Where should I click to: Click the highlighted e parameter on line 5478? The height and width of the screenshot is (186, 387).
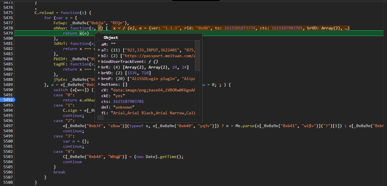pyautogui.click(x=100, y=28)
